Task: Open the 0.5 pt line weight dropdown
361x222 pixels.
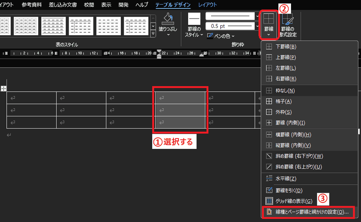Action: (x=257, y=26)
